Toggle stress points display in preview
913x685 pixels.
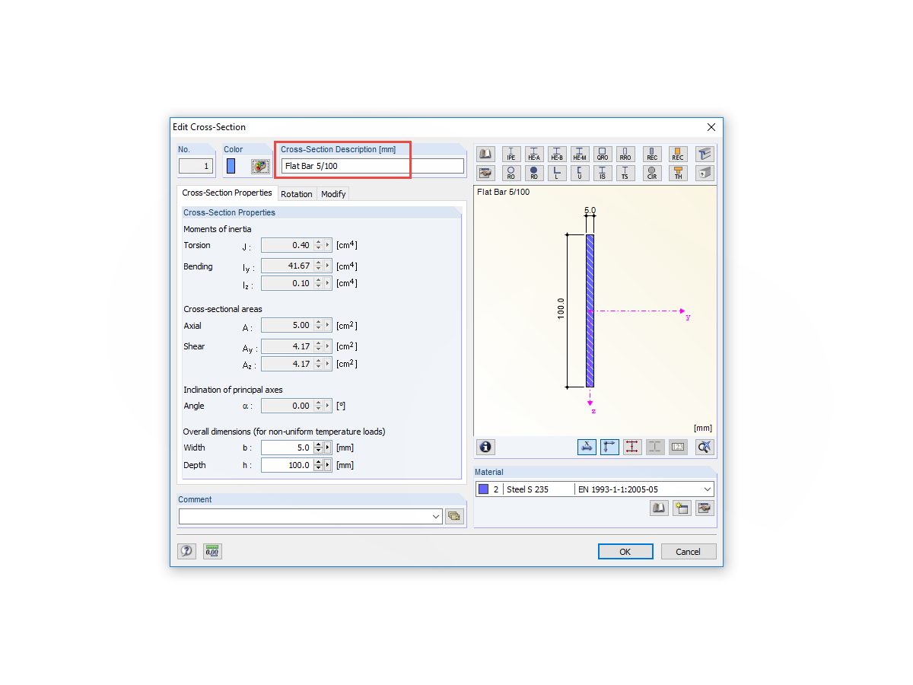[632, 447]
